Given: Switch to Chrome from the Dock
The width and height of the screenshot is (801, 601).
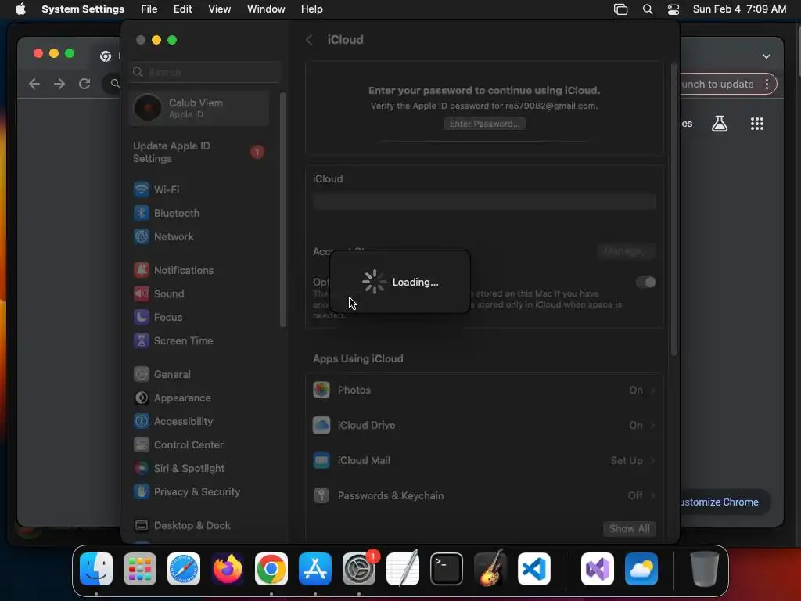Looking at the screenshot, I should coord(271,569).
